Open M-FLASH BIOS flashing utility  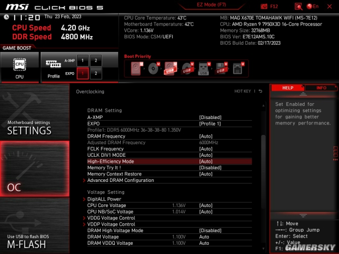tap(34, 226)
